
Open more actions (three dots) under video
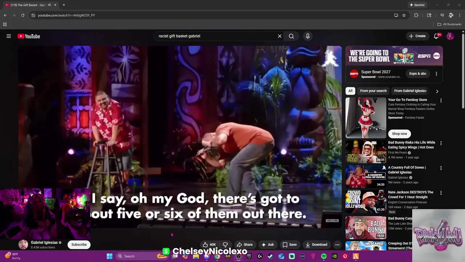[337, 245]
